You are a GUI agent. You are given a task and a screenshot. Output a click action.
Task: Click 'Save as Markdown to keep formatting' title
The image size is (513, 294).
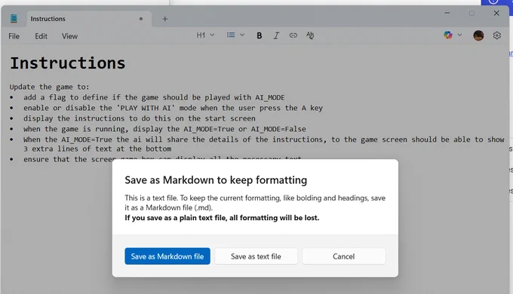click(x=216, y=180)
